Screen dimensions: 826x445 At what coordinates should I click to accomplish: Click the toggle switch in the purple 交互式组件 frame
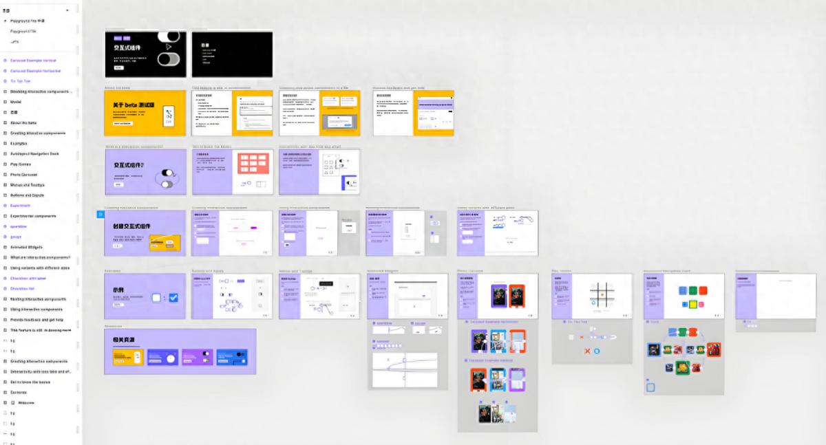166,174
